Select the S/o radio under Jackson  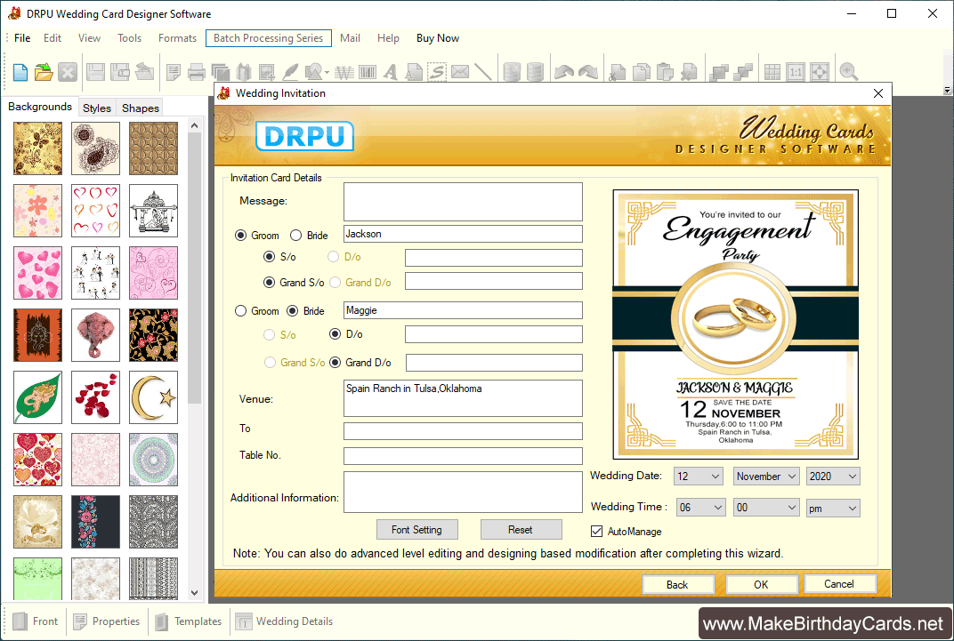pos(269,257)
